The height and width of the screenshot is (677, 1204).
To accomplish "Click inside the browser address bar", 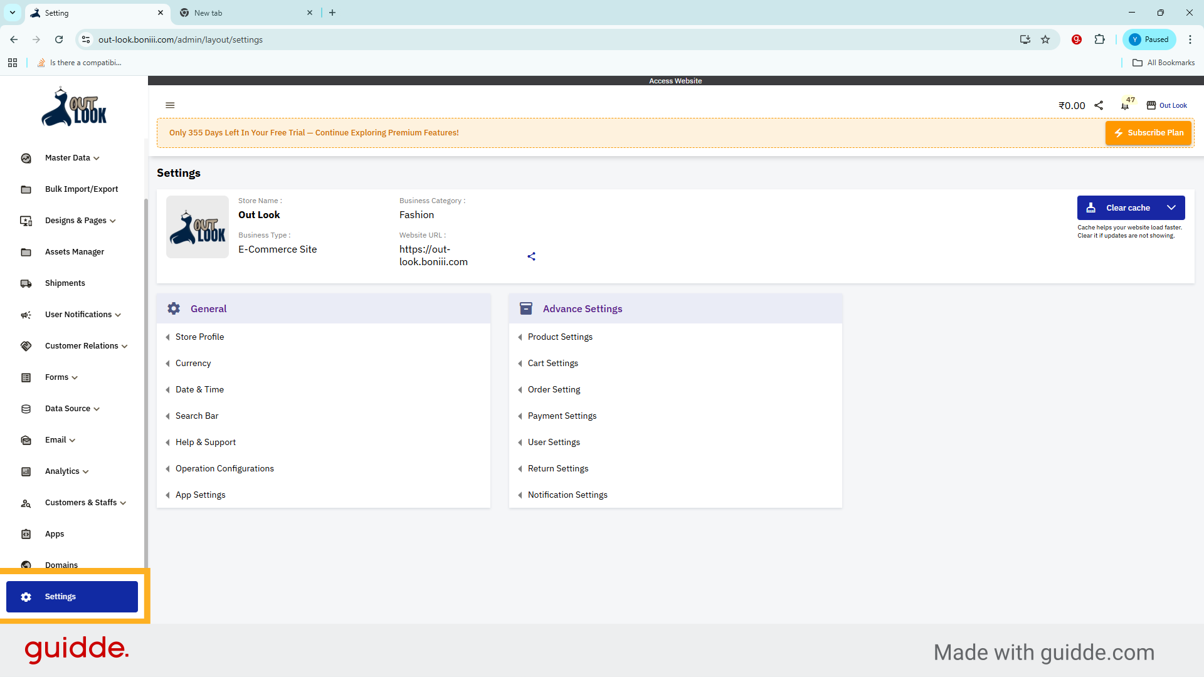I will point(376,39).
